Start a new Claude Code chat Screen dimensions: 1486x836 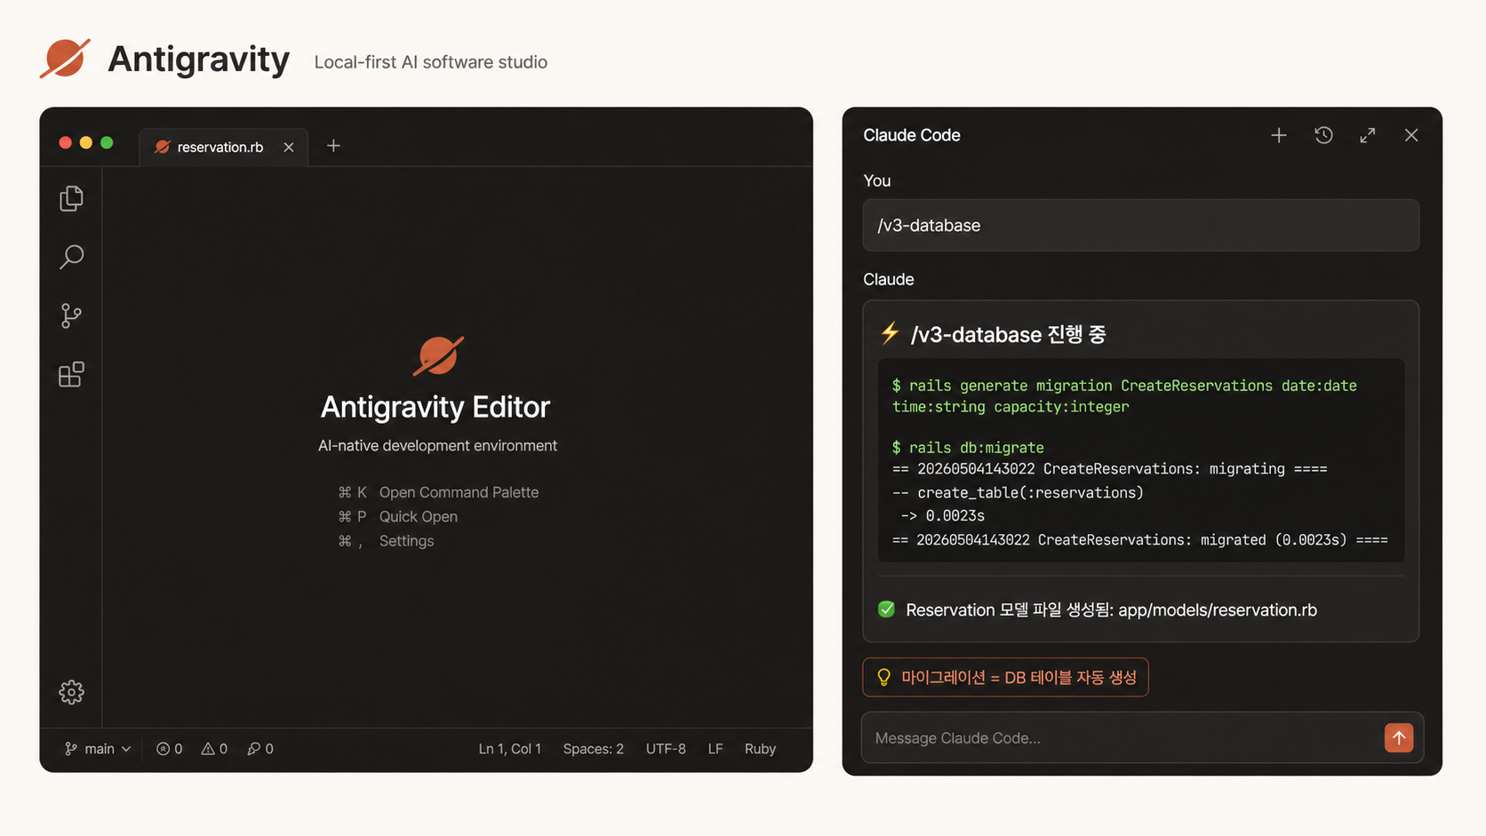click(x=1279, y=135)
